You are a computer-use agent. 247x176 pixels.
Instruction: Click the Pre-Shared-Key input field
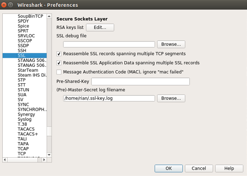(x=140, y=81)
